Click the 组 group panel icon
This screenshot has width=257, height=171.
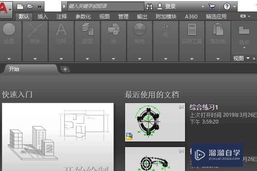165,26
